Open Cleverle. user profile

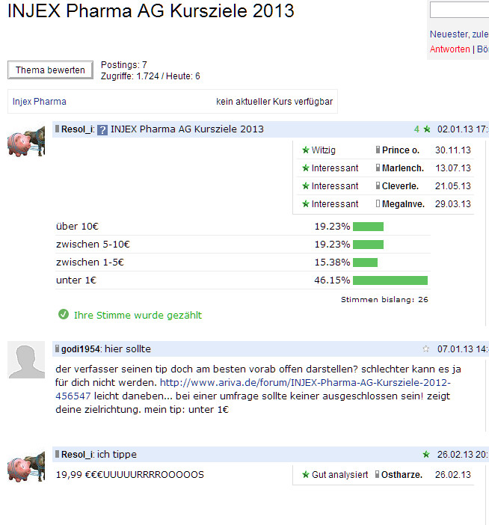coord(400,185)
